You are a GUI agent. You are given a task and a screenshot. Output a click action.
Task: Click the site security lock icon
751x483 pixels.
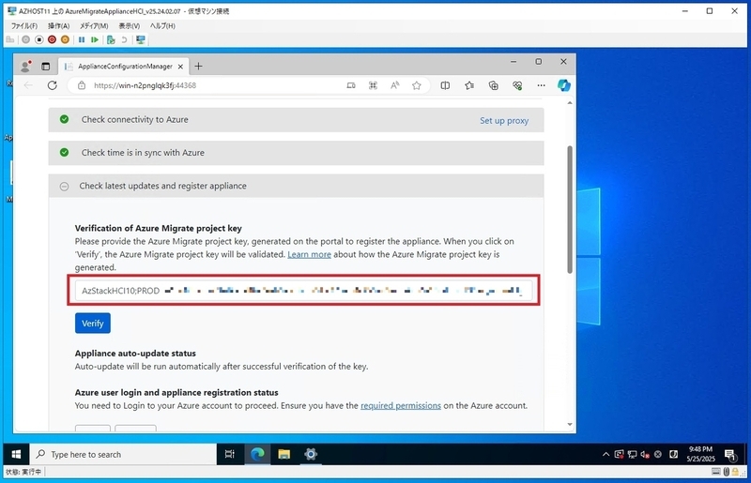coord(82,85)
